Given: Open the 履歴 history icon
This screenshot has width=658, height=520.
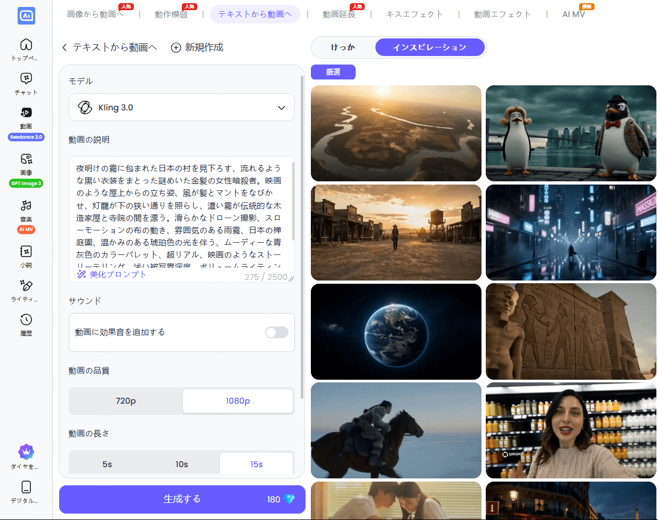Looking at the screenshot, I should [x=26, y=319].
